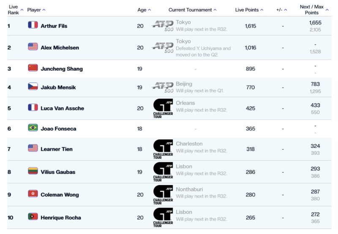Click the French flag beside Arthur Fils
This screenshot has height=234, width=338.
(x=33, y=25)
